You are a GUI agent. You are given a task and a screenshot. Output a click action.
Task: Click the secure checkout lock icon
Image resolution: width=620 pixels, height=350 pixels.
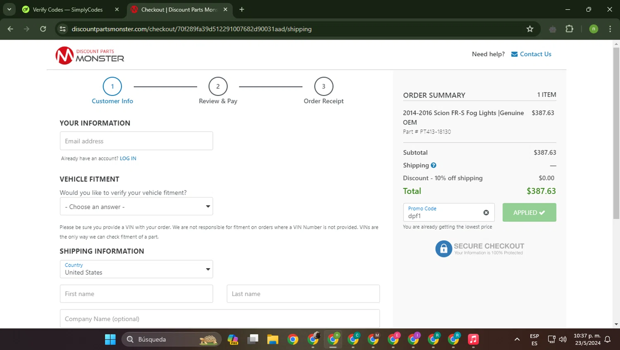point(444,249)
